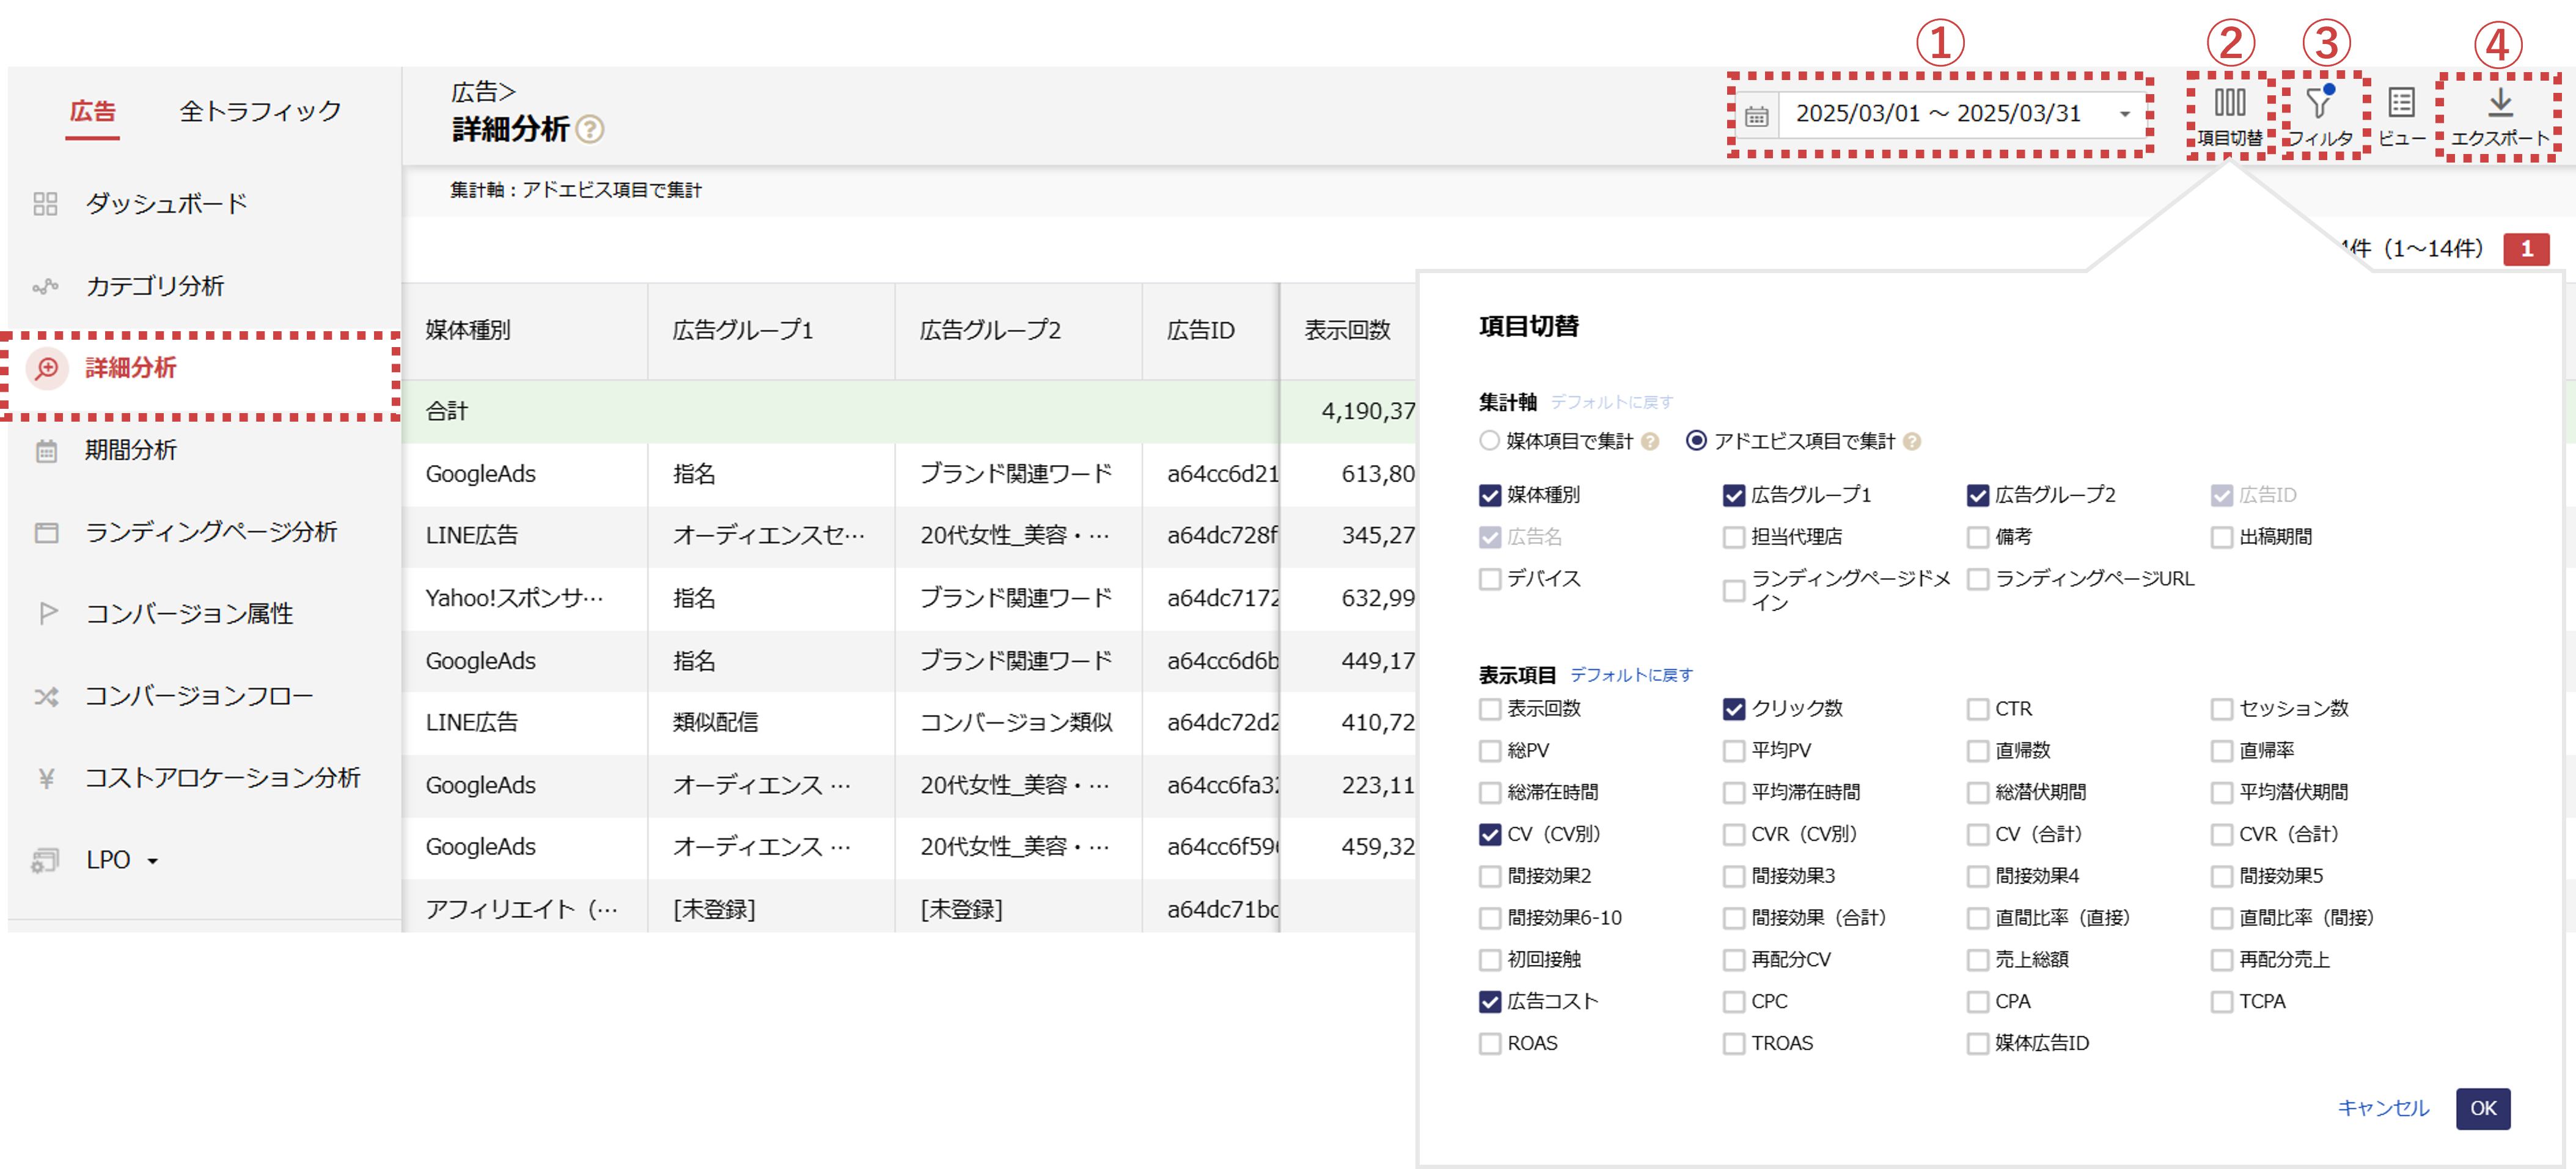Open ダッシュボード from the sidebar
This screenshot has width=2576, height=1169.
(166, 204)
